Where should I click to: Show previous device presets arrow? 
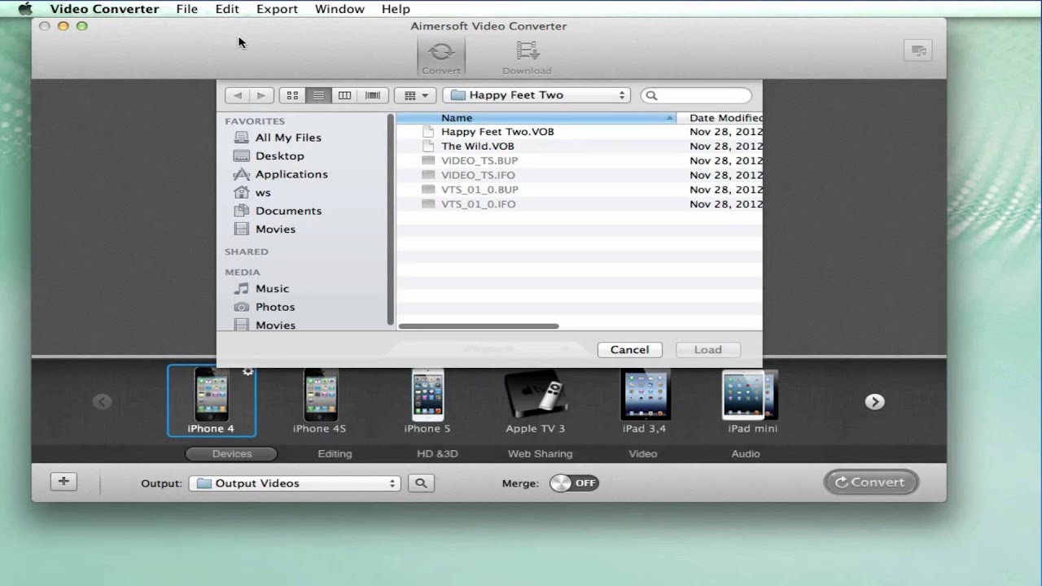[x=102, y=401]
